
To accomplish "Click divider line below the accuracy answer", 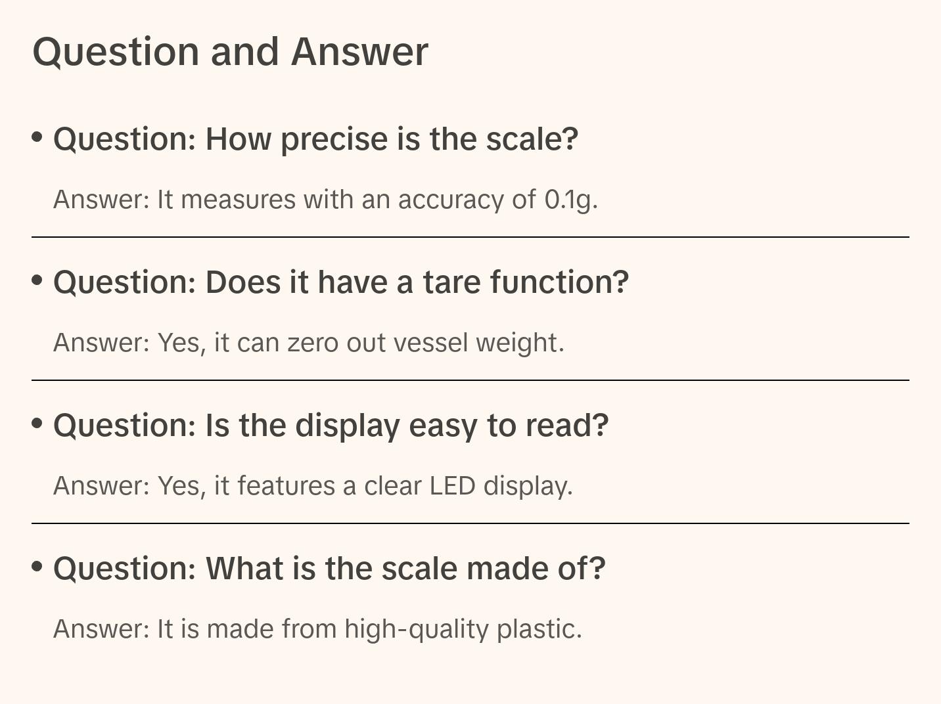I will pyautogui.click(x=470, y=237).
